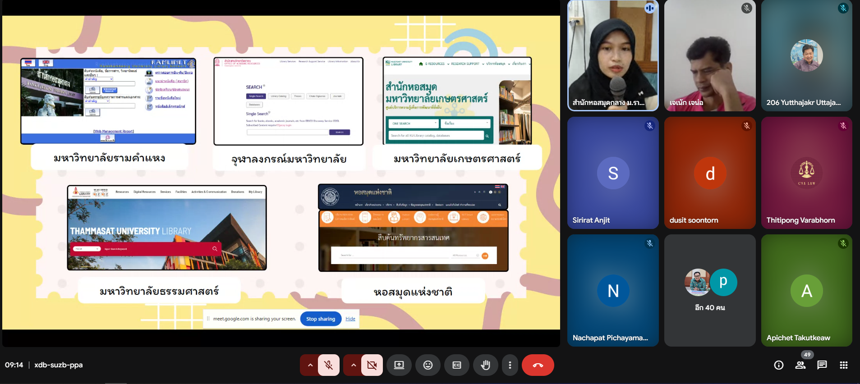Image resolution: width=860 pixels, height=384 pixels.
Task: Click the speaking presenter's video tile
Action: point(613,55)
